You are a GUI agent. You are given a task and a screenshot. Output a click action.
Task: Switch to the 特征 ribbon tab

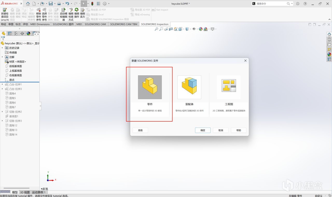click(4, 24)
